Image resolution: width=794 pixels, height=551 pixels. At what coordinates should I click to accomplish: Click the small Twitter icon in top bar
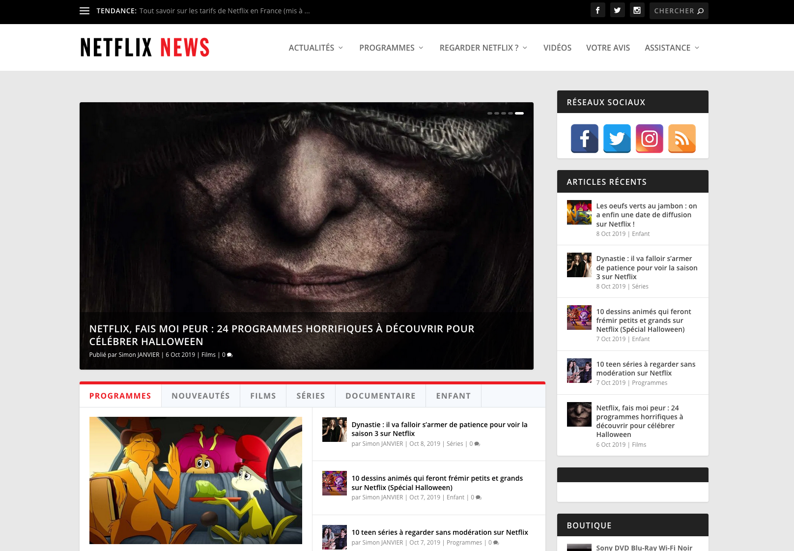[x=617, y=10]
